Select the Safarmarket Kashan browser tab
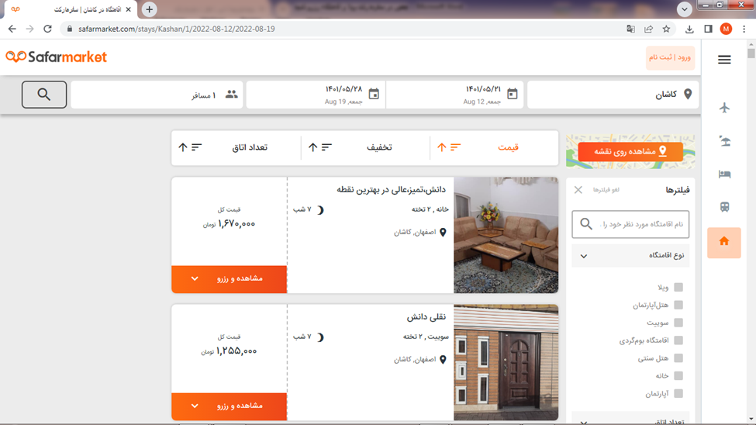756x425 pixels. tap(71, 9)
